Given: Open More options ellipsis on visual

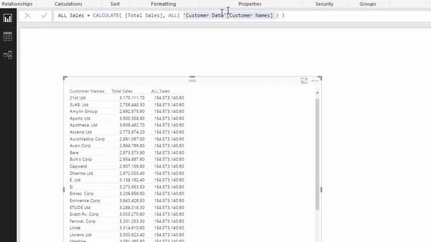Looking at the screenshot, I should [314, 81].
